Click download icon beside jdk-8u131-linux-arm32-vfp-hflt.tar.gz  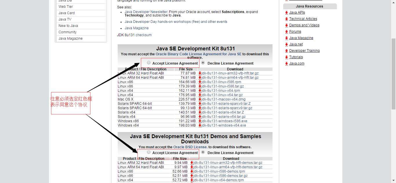pos(200,73)
